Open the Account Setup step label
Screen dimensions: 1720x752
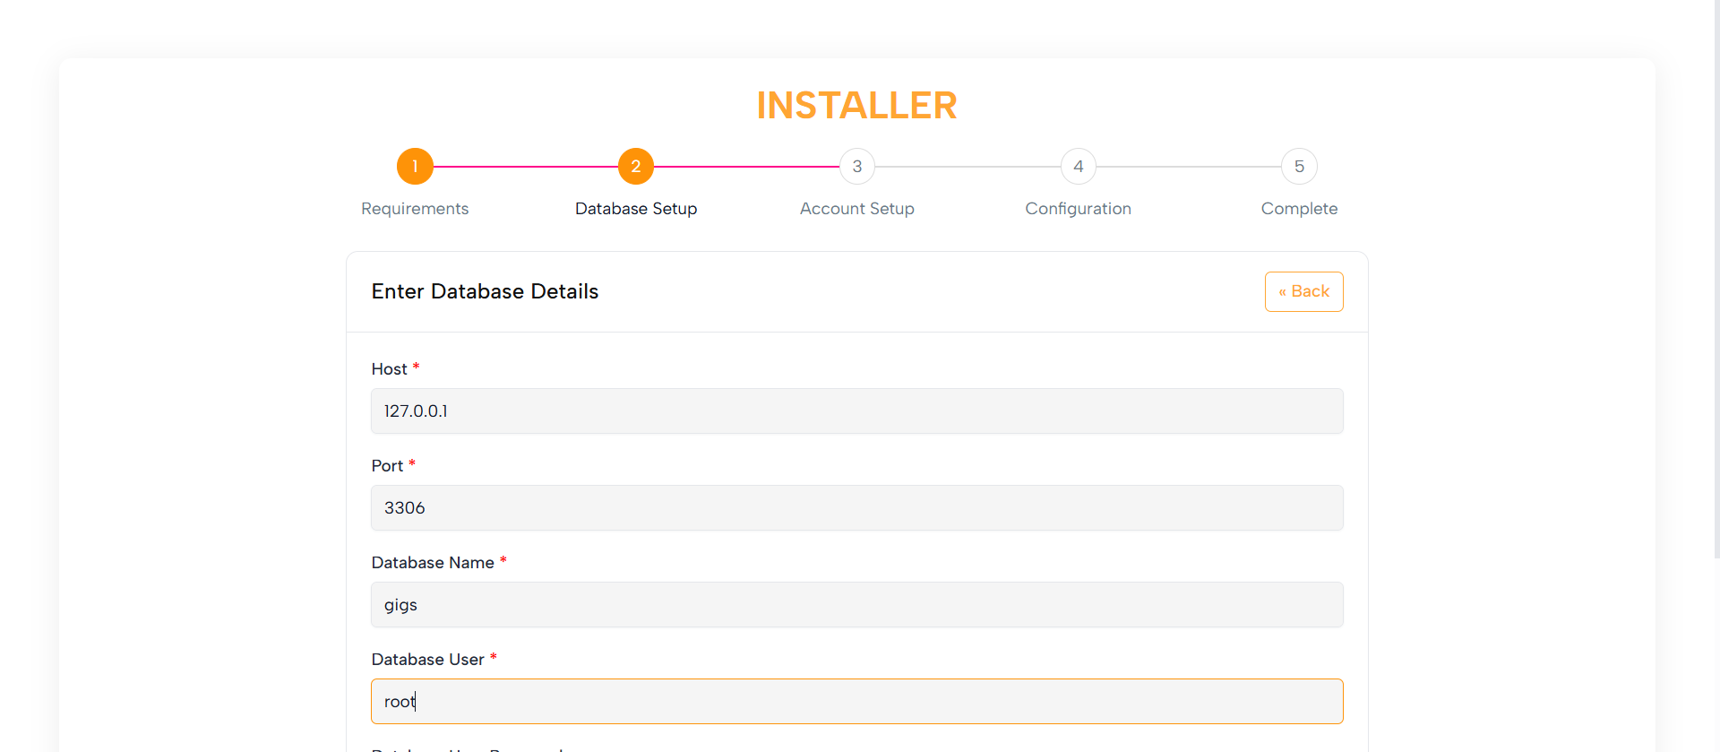pyautogui.click(x=857, y=209)
